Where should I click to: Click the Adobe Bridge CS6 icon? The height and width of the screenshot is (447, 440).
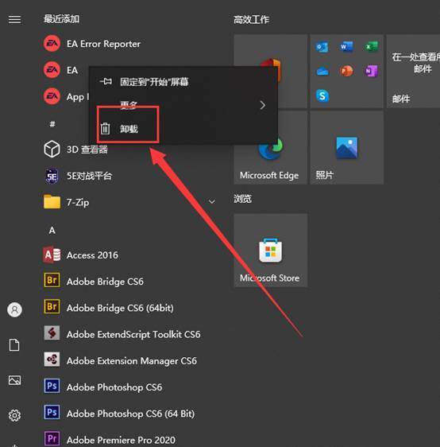click(52, 280)
